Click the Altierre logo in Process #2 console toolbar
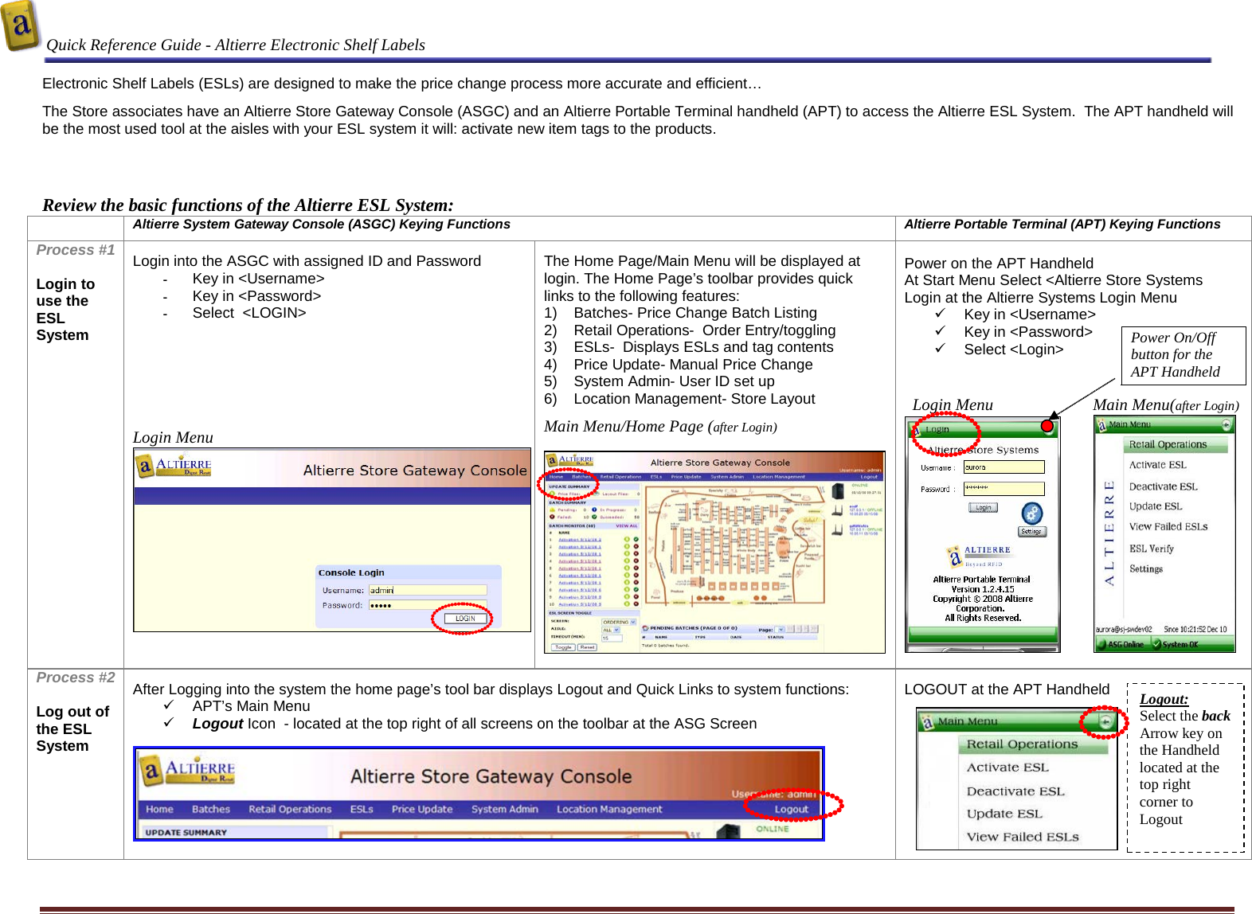The image size is (1252, 914). (187, 771)
